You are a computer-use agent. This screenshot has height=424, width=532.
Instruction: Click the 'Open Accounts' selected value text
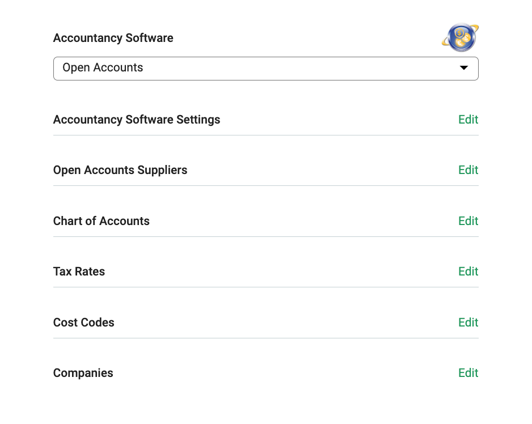pos(103,67)
